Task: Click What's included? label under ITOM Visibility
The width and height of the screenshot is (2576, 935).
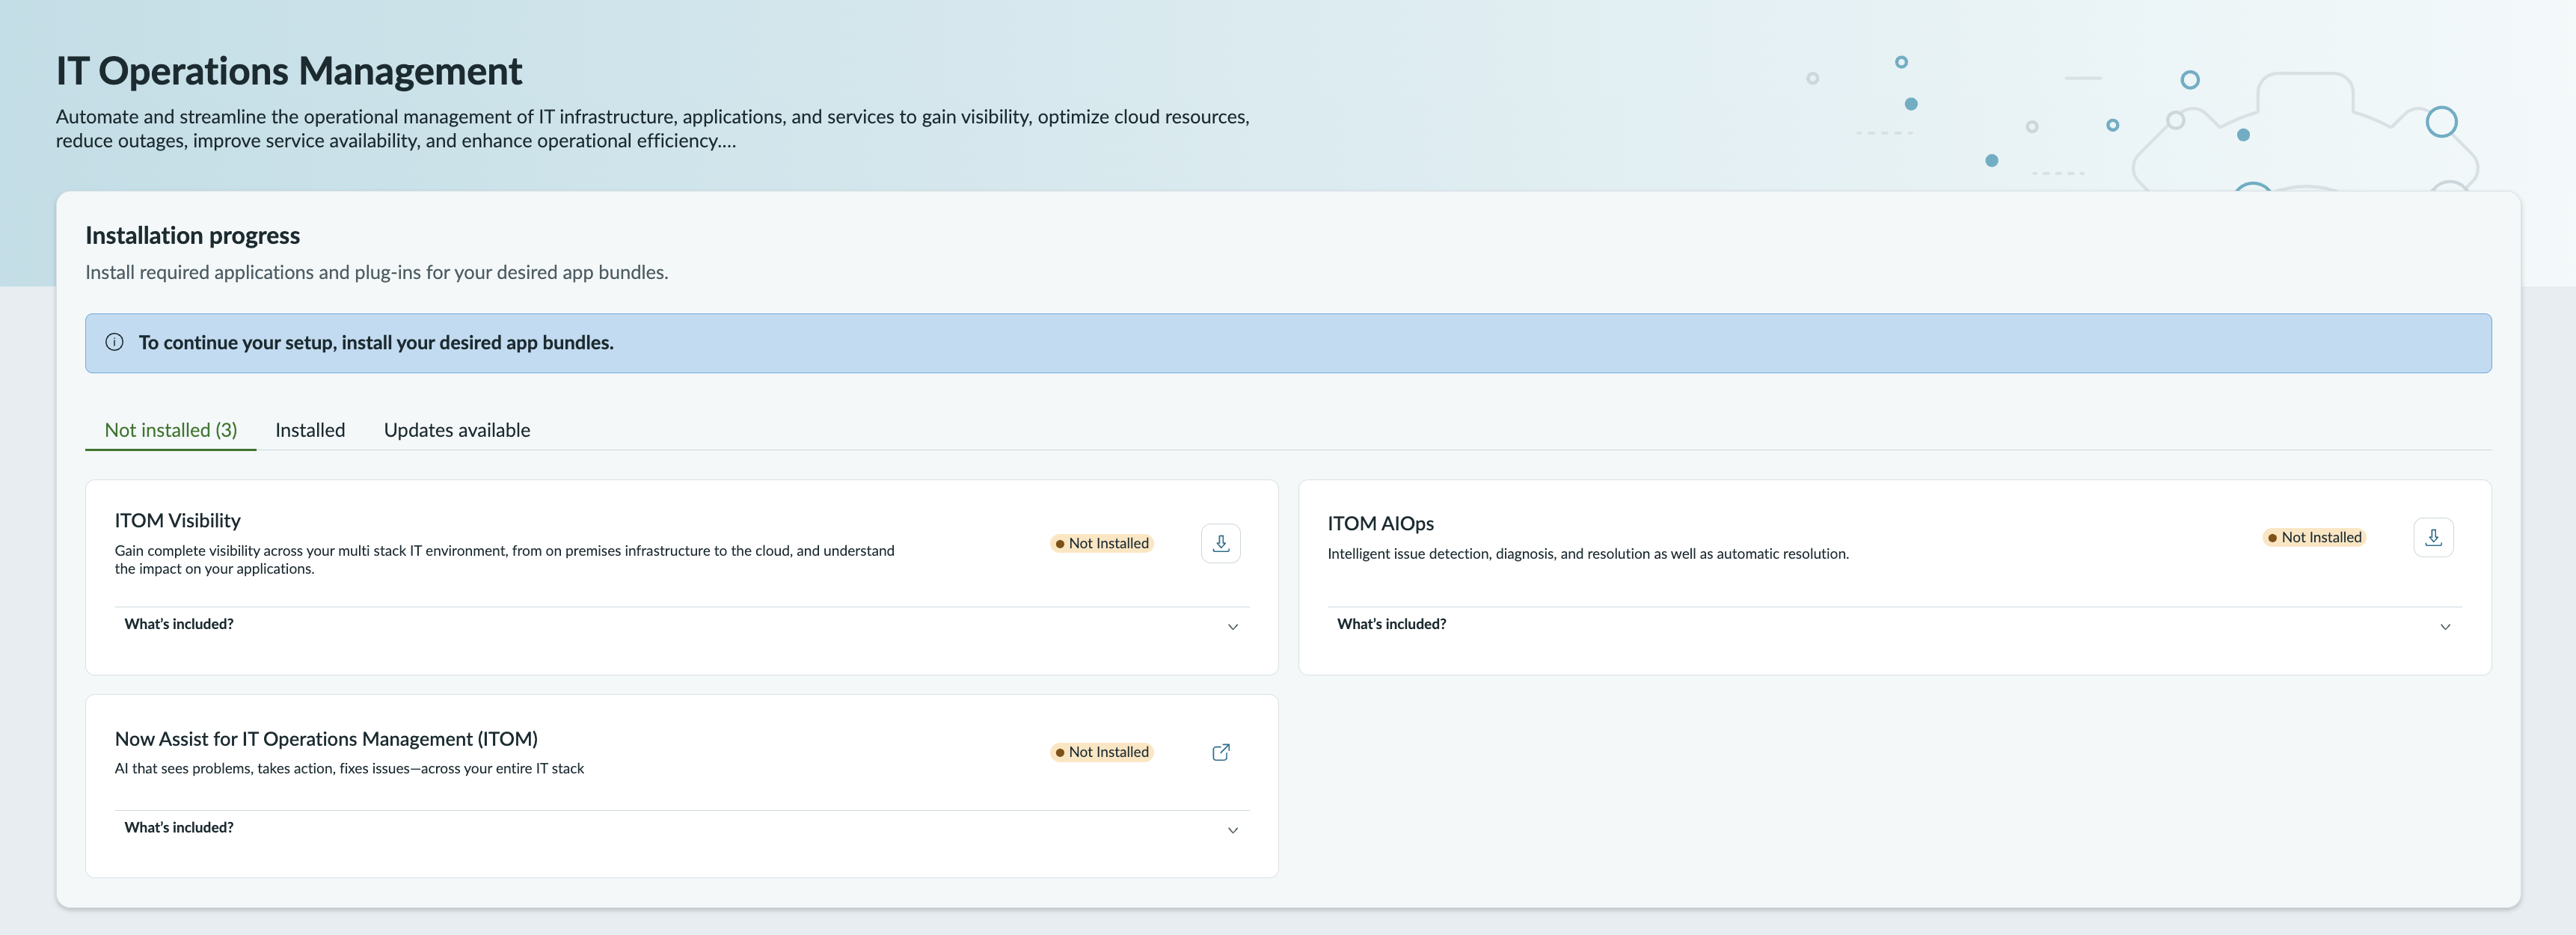Action: 179,624
